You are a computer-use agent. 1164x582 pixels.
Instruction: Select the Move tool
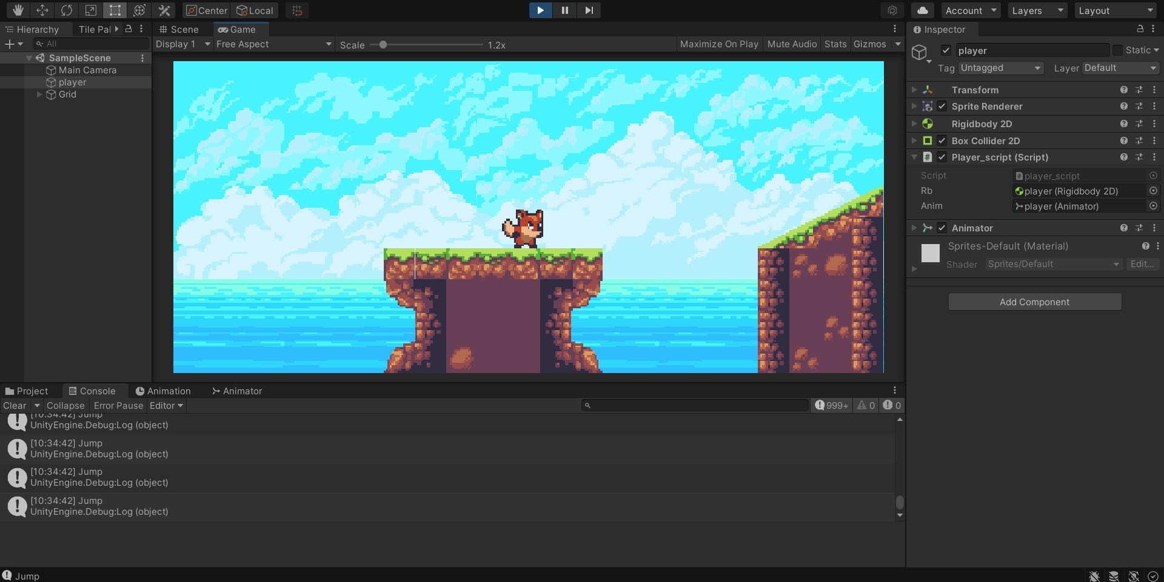coord(42,10)
